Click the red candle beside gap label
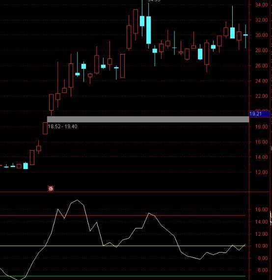 (45, 128)
